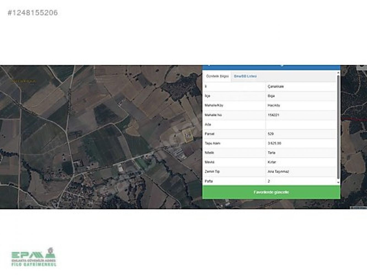367x275 pixels.
Task: Click the empty Ada value cell
Action: coord(300,125)
